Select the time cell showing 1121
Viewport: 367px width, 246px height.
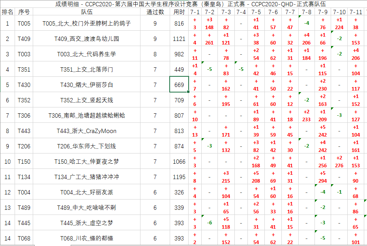tap(179, 39)
